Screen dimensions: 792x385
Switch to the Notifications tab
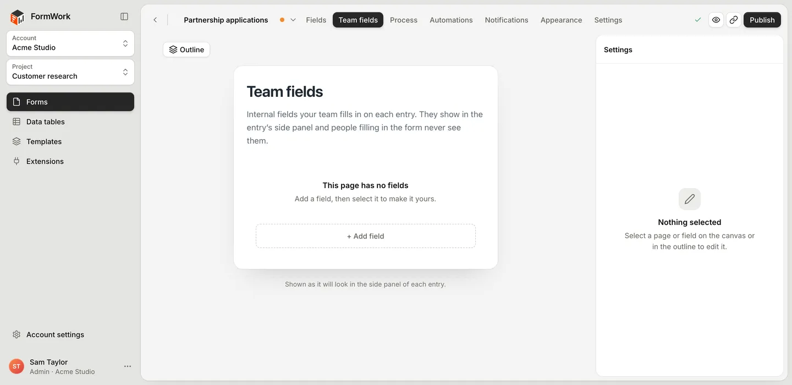coord(507,20)
